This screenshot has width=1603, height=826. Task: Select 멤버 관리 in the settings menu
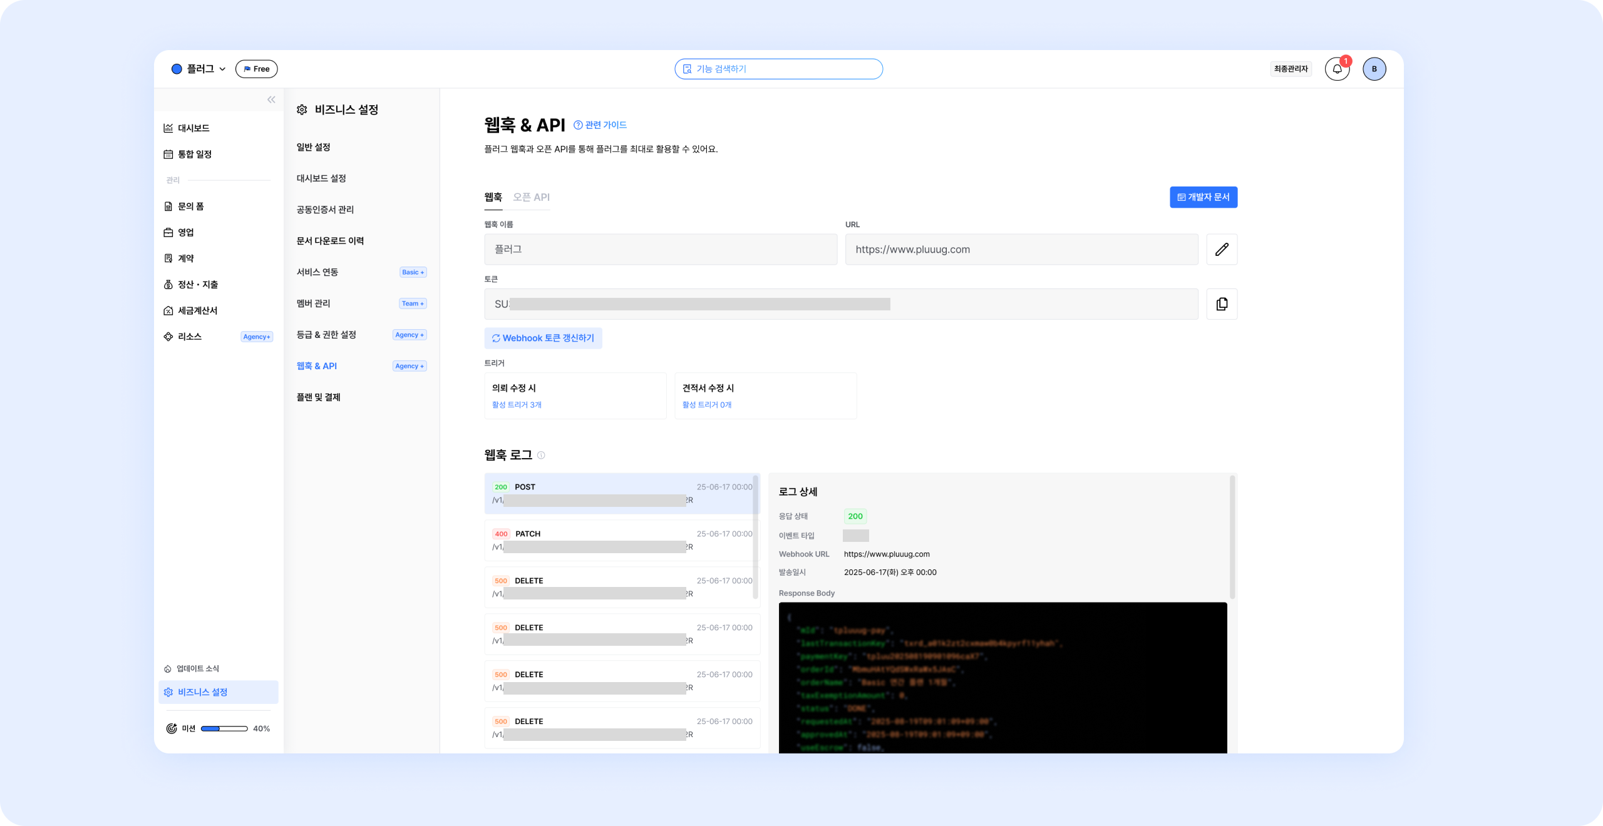(313, 303)
